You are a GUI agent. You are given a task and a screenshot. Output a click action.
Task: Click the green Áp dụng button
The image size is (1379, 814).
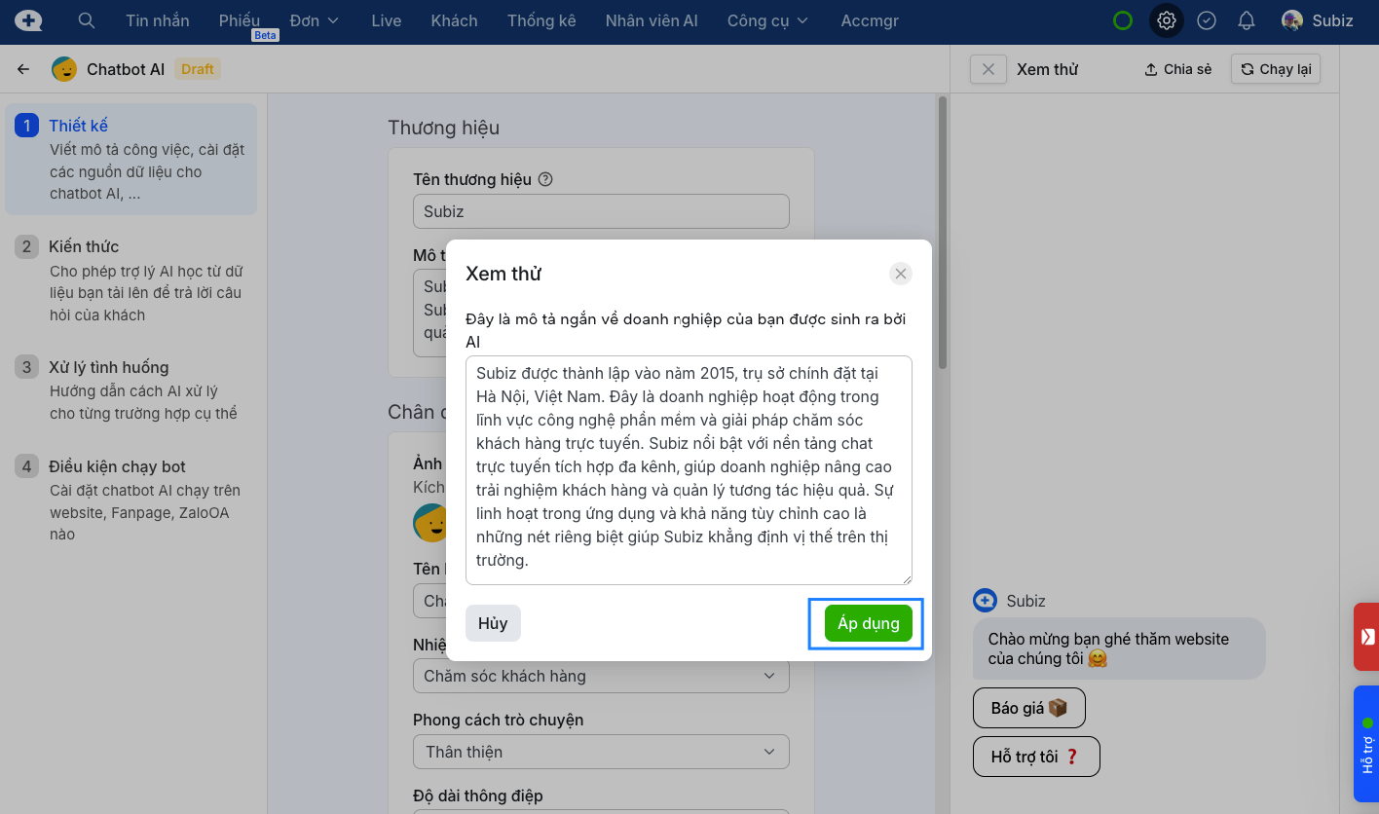coord(868,624)
